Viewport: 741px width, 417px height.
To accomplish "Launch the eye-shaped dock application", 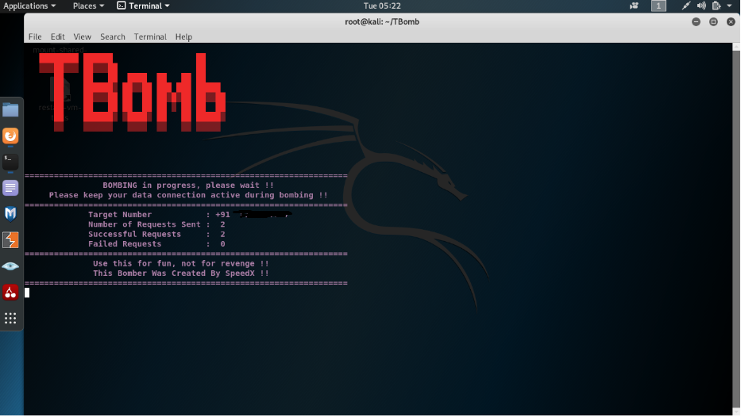I will click(x=10, y=266).
